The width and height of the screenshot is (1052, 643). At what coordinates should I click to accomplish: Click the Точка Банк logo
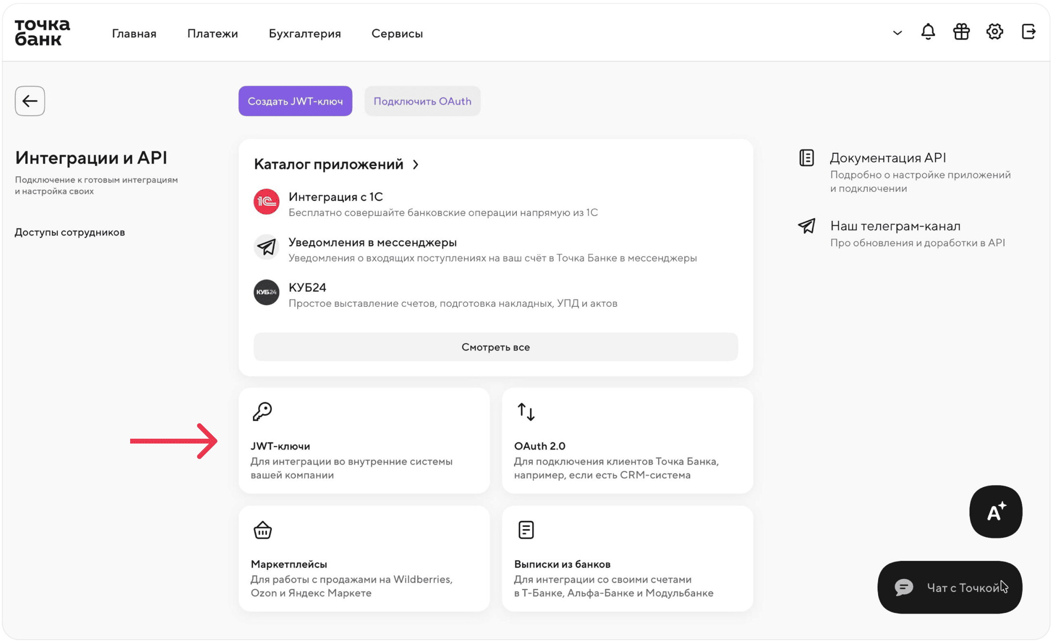pyautogui.click(x=42, y=33)
